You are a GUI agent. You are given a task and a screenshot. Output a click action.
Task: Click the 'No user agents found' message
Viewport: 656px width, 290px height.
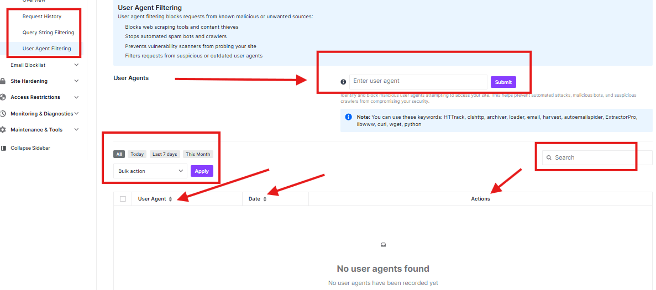[x=383, y=268]
